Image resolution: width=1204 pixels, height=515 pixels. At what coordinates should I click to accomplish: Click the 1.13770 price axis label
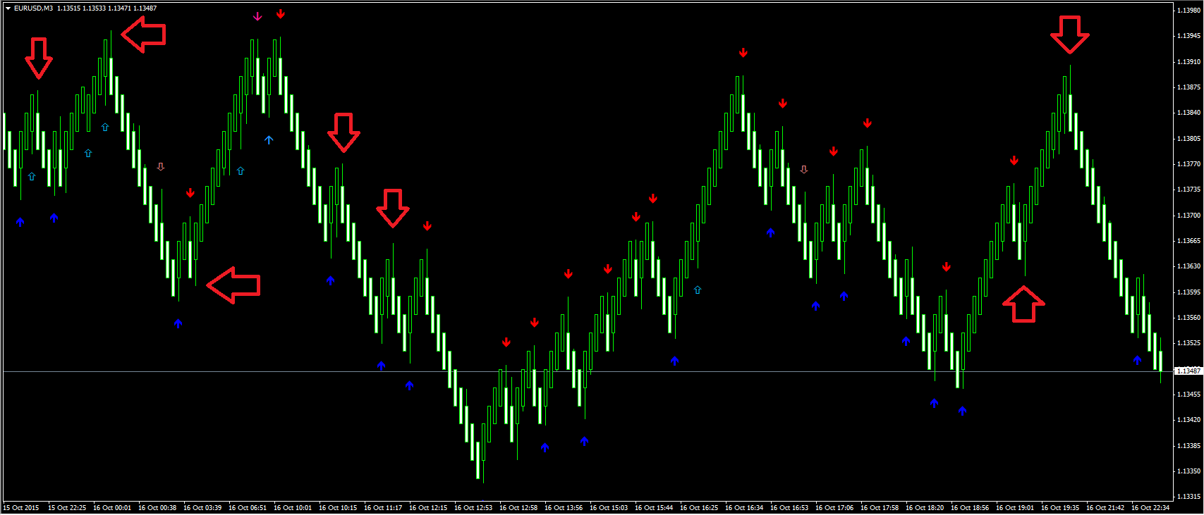pos(1188,164)
